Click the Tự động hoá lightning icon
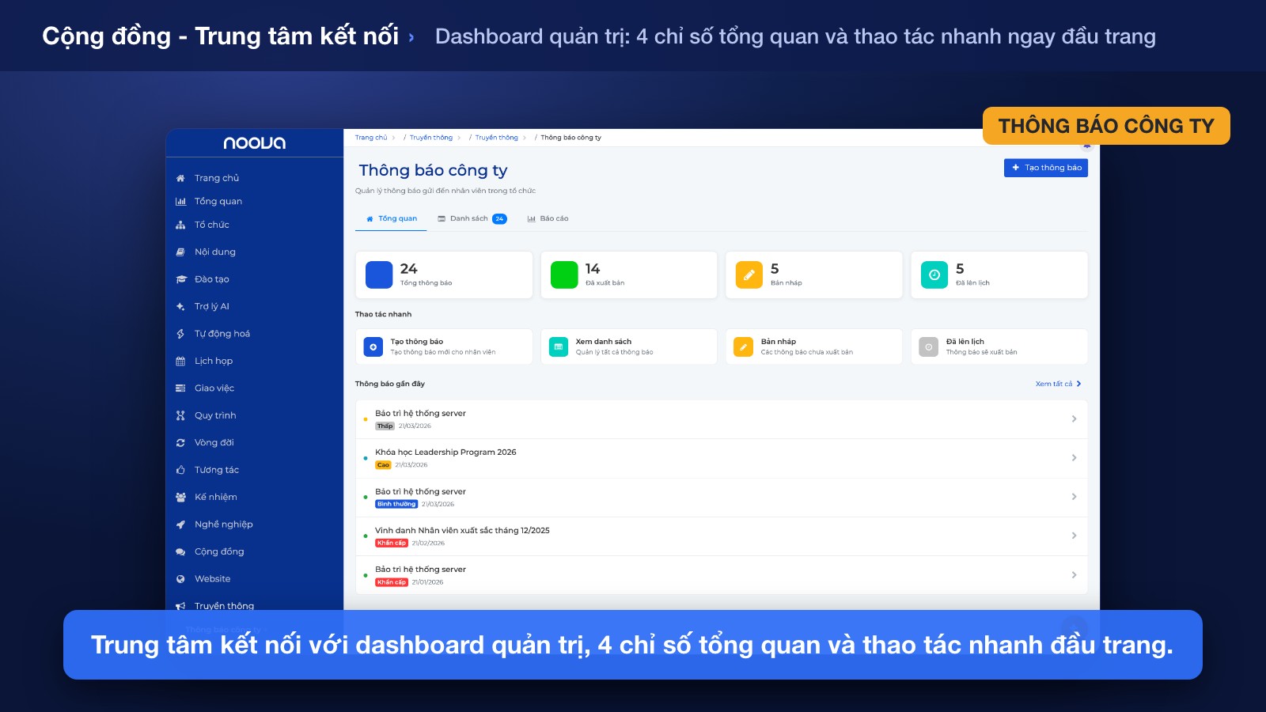The width and height of the screenshot is (1266, 712). tap(180, 334)
